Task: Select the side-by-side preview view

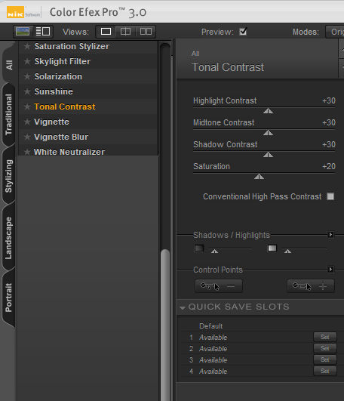Action: click(146, 32)
